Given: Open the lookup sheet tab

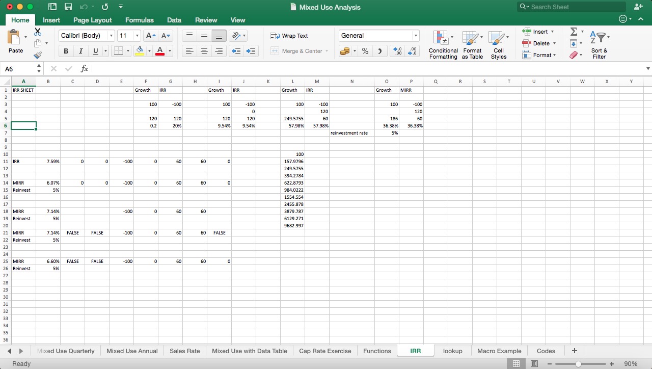Looking at the screenshot, I should coord(452,351).
